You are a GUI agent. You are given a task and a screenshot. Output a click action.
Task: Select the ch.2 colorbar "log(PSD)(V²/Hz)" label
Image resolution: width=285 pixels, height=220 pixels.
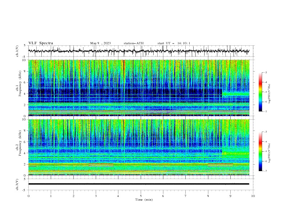269,153
